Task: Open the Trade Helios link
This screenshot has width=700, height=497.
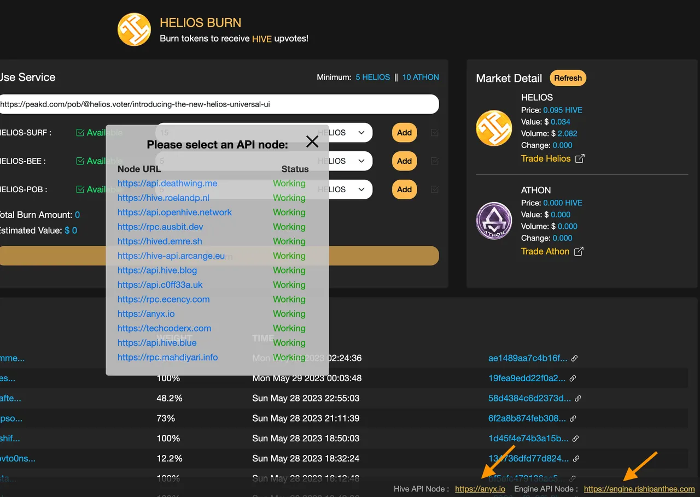Action: pos(546,158)
